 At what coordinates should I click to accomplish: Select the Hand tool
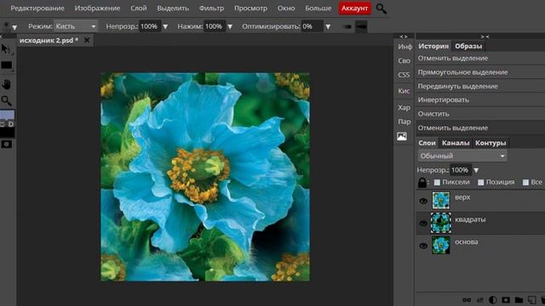tap(6, 84)
